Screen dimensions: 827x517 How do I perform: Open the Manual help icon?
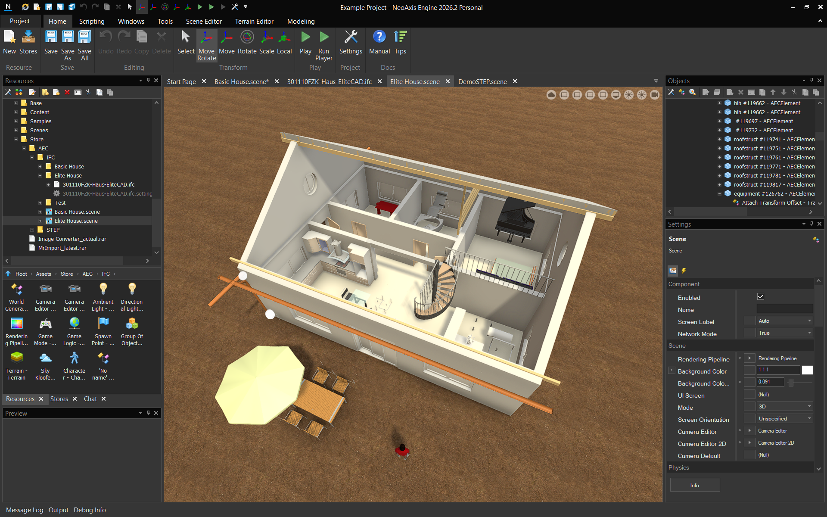[x=379, y=42]
